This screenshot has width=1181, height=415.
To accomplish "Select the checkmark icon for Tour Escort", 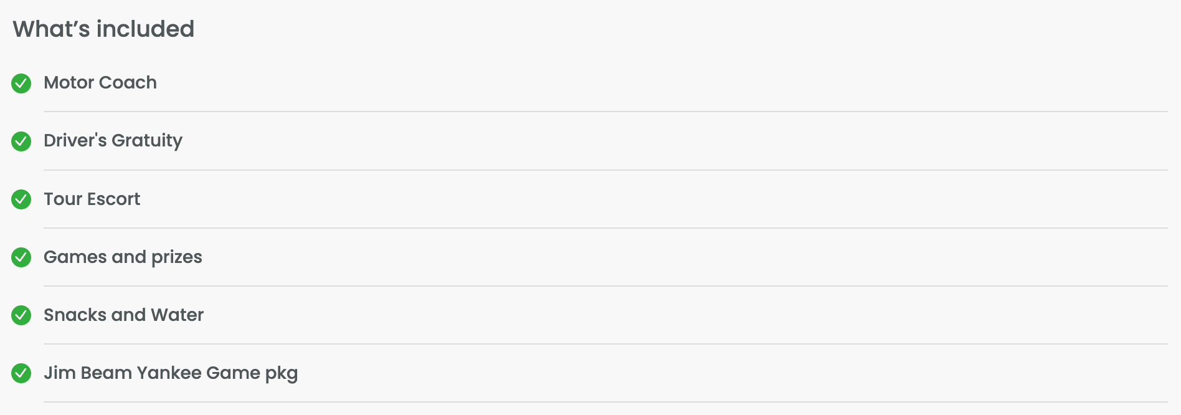I will [x=21, y=199].
